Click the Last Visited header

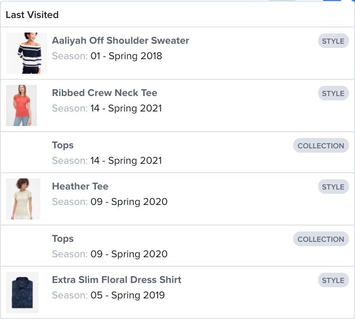click(x=32, y=15)
